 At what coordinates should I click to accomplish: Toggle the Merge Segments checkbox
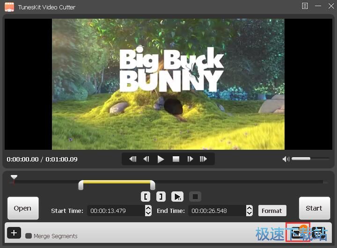point(29,236)
